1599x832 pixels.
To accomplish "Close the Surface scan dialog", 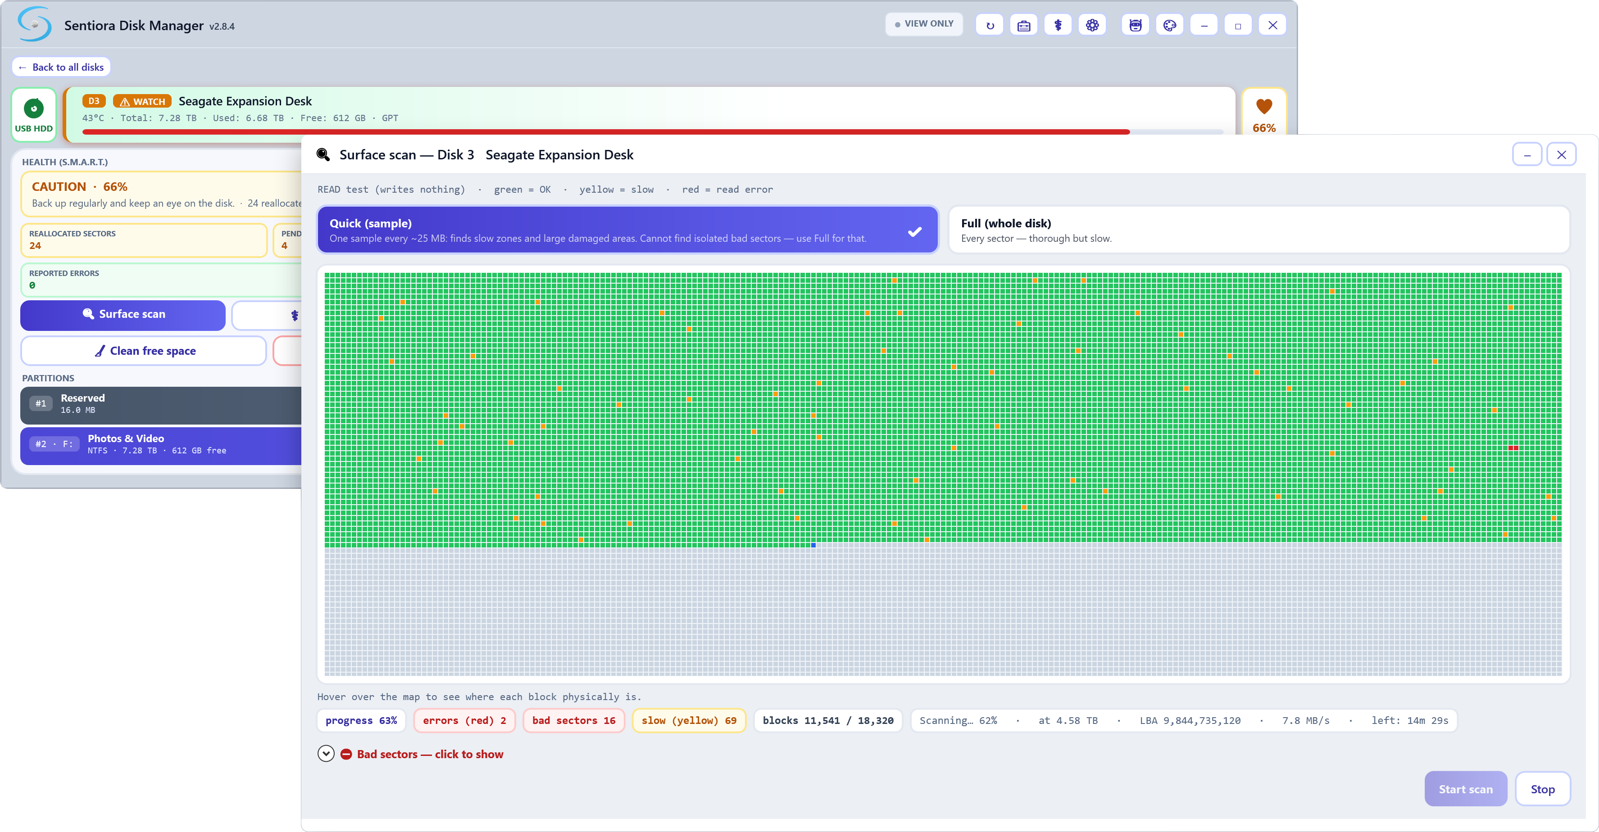I will coord(1561,154).
